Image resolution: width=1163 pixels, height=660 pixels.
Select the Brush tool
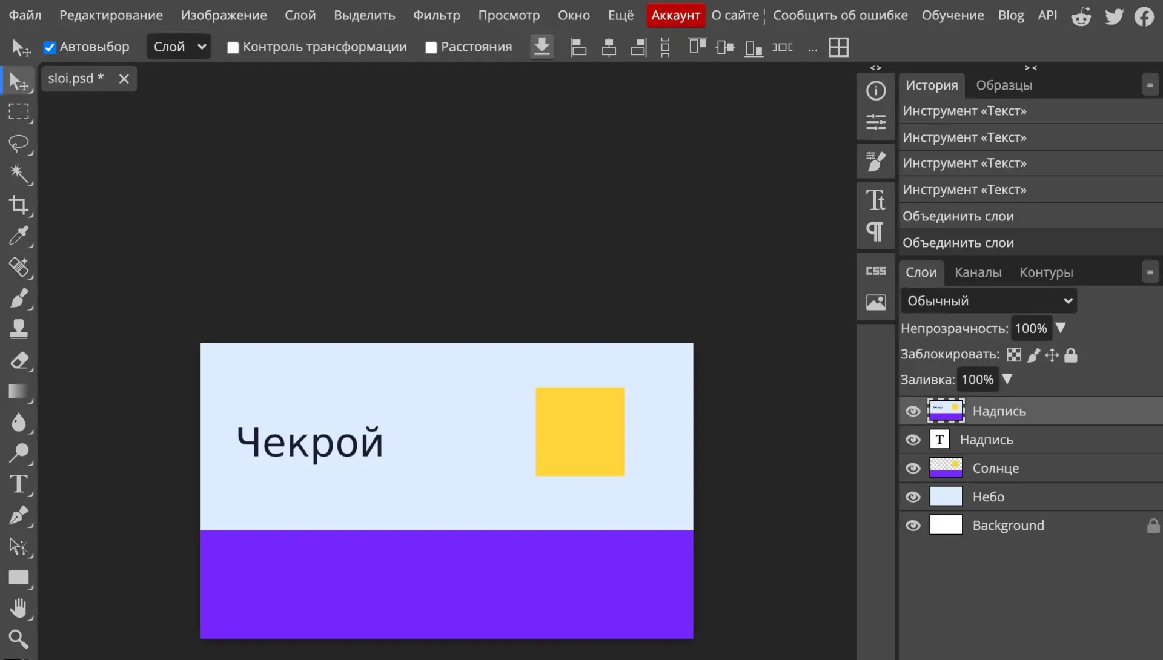pyautogui.click(x=18, y=298)
